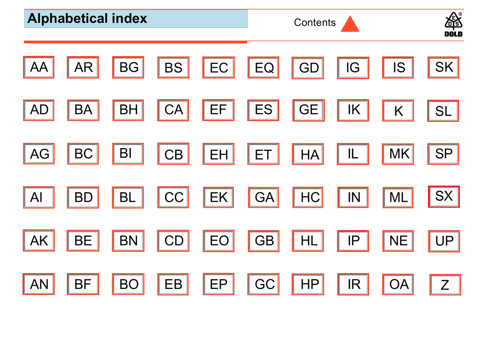Go to the EC index section
Image resolution: width=479 pixels, height=338 pixels.
(x=218, y=68)
